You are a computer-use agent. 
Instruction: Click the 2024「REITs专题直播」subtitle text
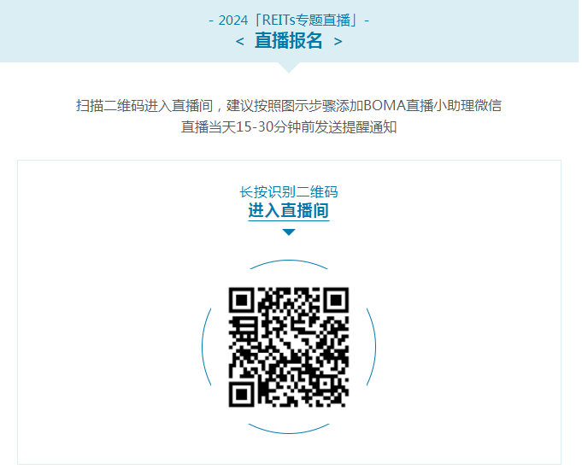pos(289,20)
